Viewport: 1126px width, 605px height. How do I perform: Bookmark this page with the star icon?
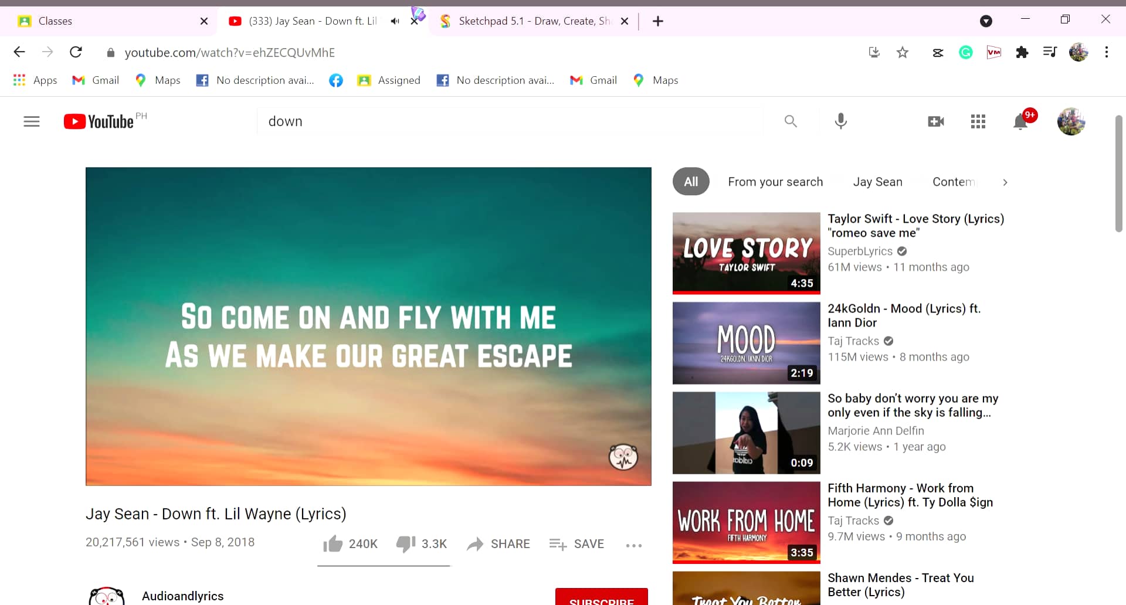(x=903, y=53)
